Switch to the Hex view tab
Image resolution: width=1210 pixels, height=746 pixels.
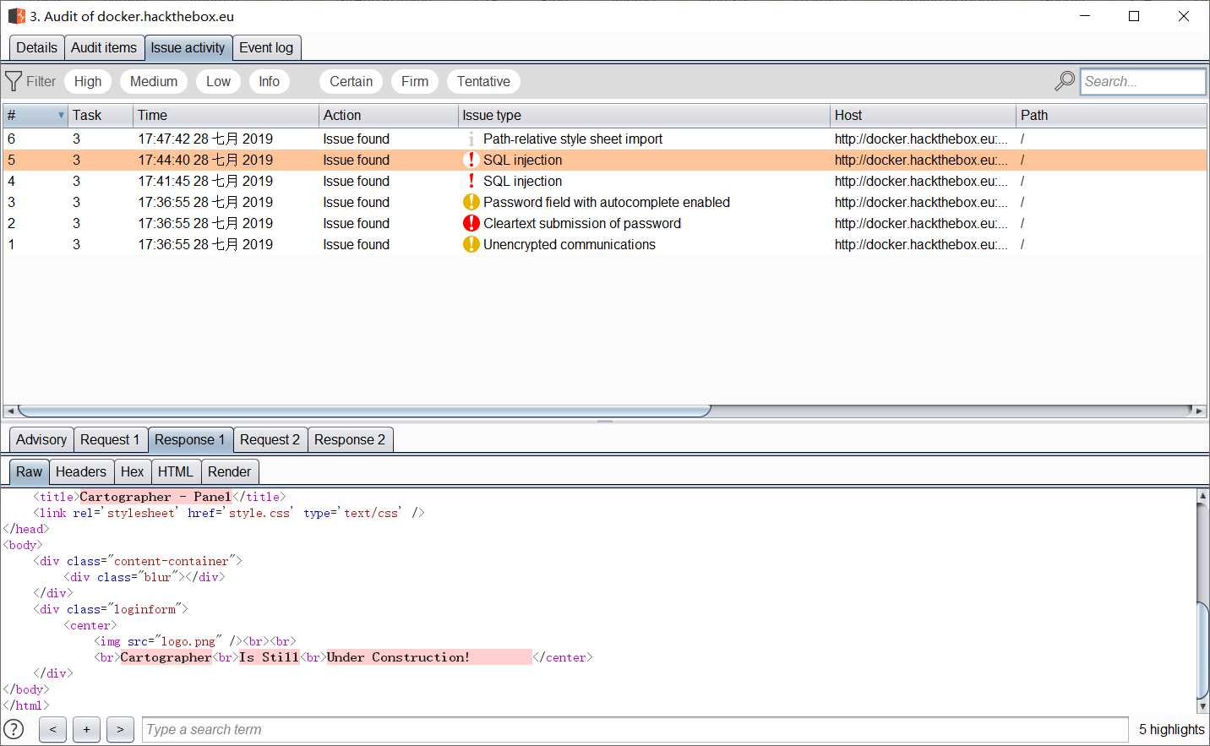133,471
